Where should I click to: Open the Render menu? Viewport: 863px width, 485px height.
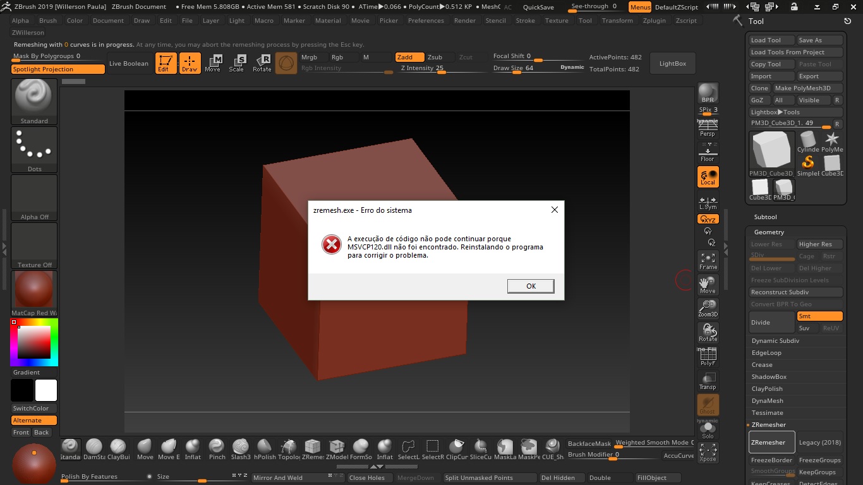coord(465,20)
